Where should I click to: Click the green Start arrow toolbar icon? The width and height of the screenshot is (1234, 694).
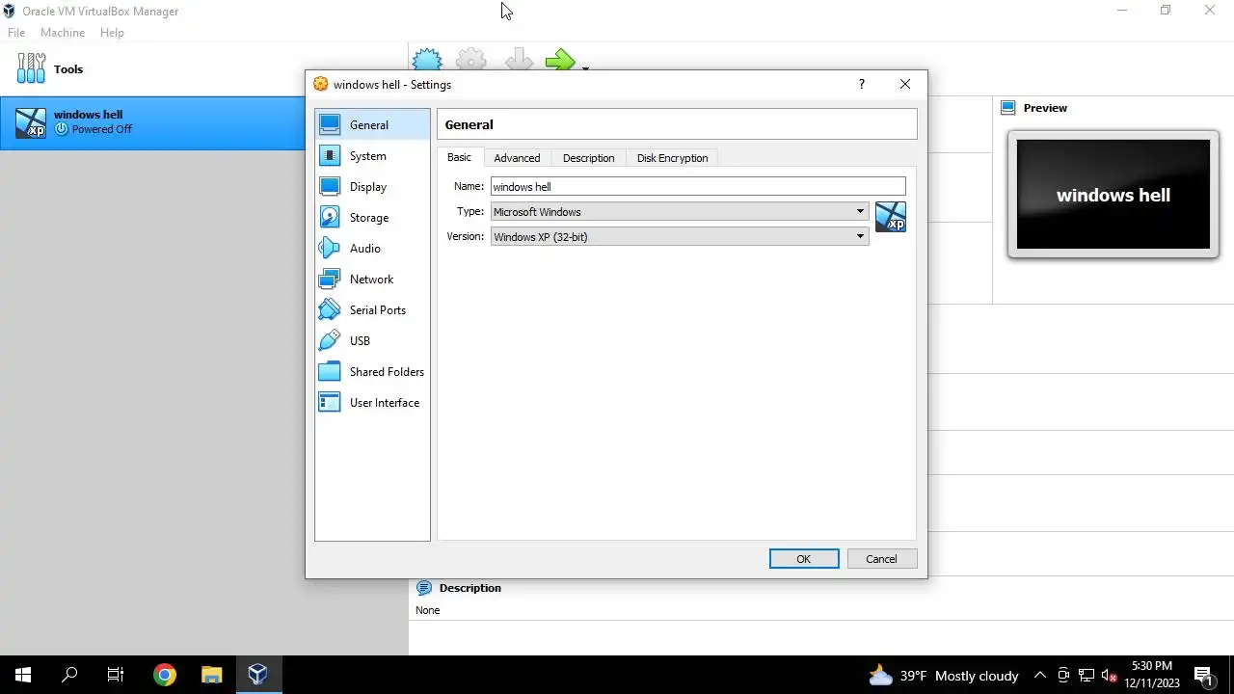[x=559, y=61]
